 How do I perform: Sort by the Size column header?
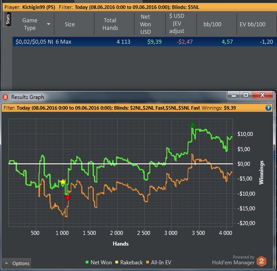point(70,24)
